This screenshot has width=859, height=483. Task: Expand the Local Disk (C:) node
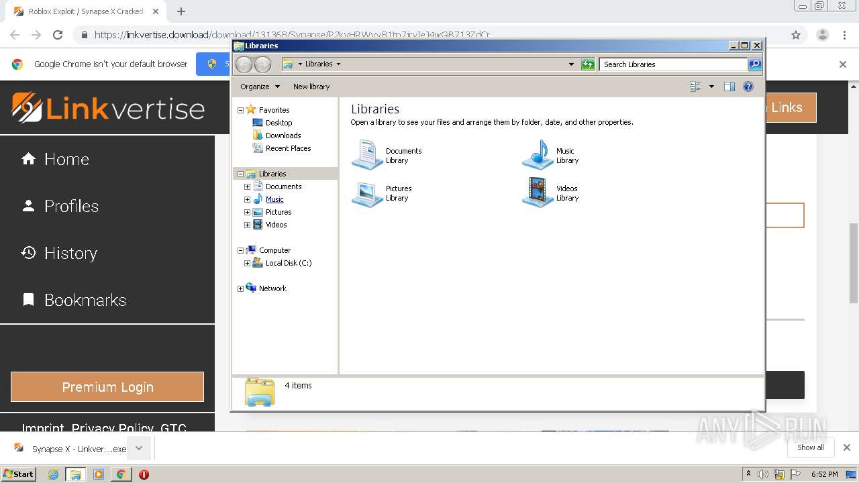(247, 263)
